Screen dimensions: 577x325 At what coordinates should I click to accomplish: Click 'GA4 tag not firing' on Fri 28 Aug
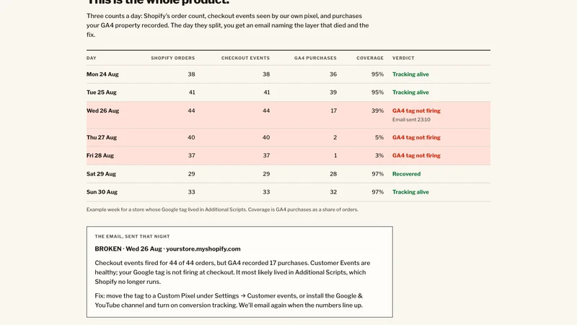(416, 155)
